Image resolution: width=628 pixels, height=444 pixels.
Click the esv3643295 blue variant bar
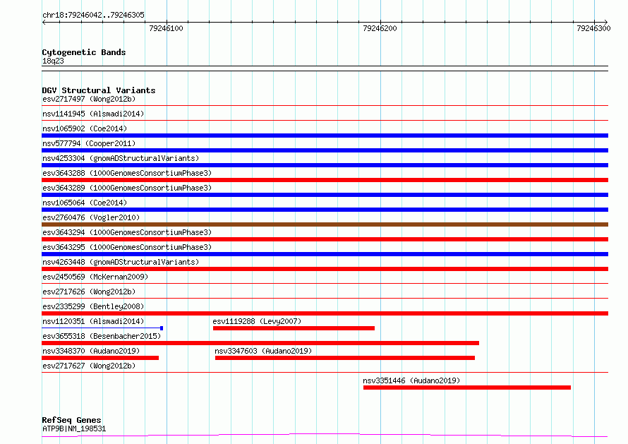pyautogui.click(x=325, y=254)
